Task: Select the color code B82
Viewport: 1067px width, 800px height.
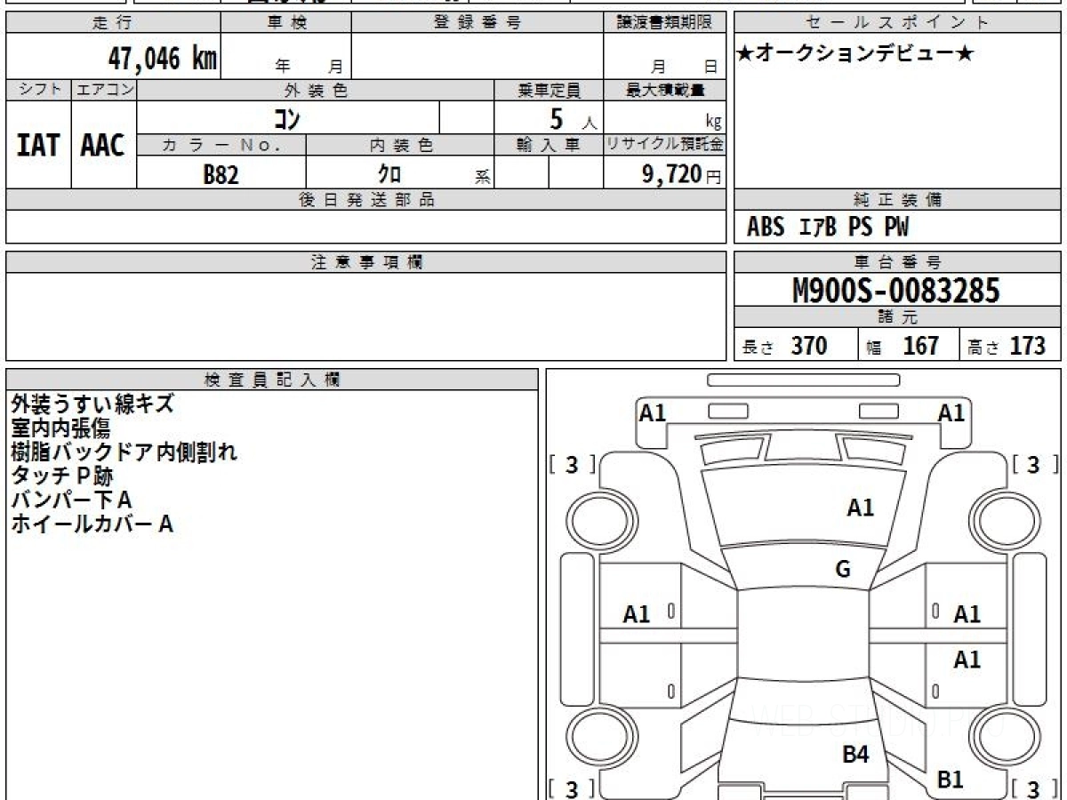Action: [x=221, y=174]
